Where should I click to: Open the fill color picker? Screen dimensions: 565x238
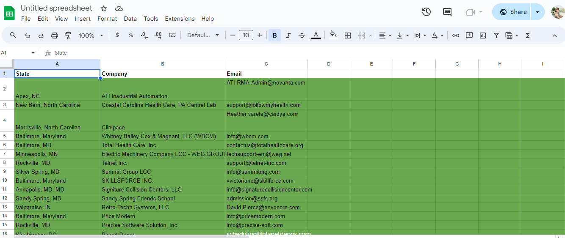pyautogui.click(x=333, y=36)
